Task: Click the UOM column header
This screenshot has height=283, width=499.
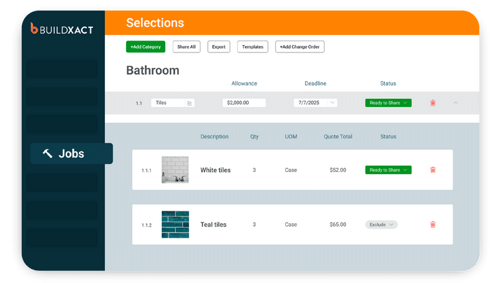Action: [291, 137]
